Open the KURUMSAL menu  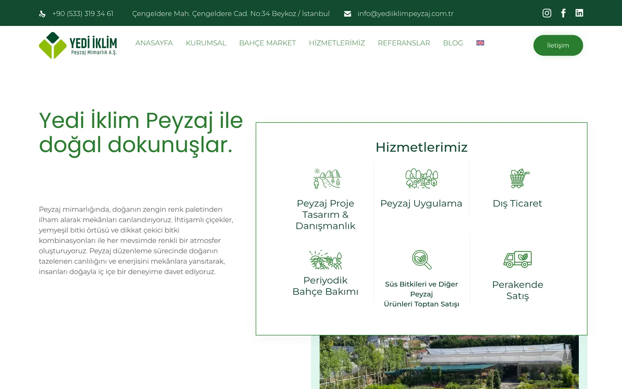[x=206, y=43]
